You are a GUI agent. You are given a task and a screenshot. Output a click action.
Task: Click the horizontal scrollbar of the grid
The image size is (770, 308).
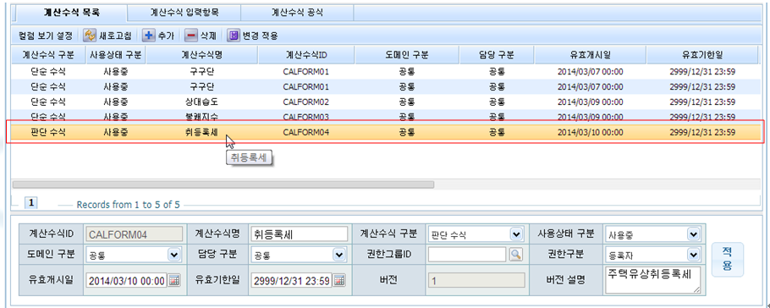pos(223,184)
